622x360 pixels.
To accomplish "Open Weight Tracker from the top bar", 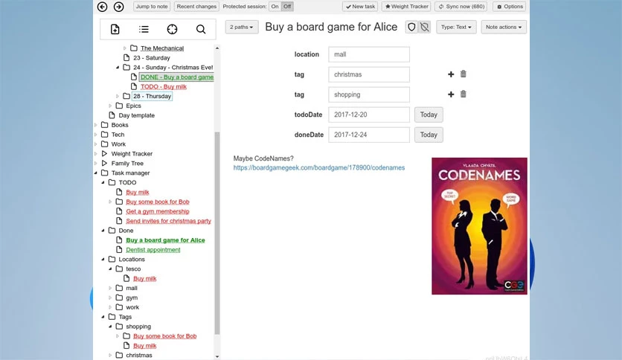I will point(406,7).
